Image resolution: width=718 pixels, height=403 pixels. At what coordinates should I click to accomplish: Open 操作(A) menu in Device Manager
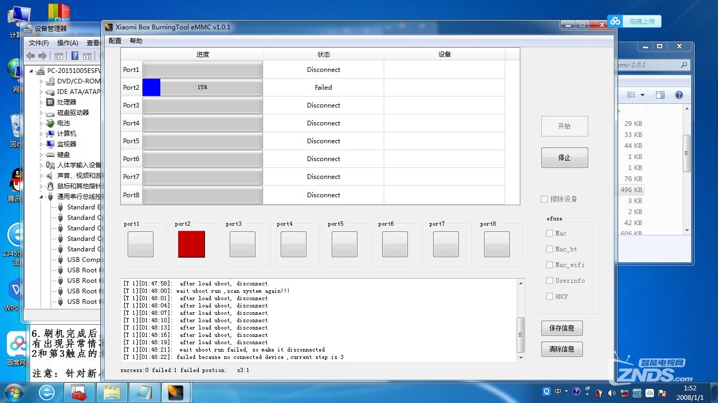pyautogui.click(x=67, y=43)
